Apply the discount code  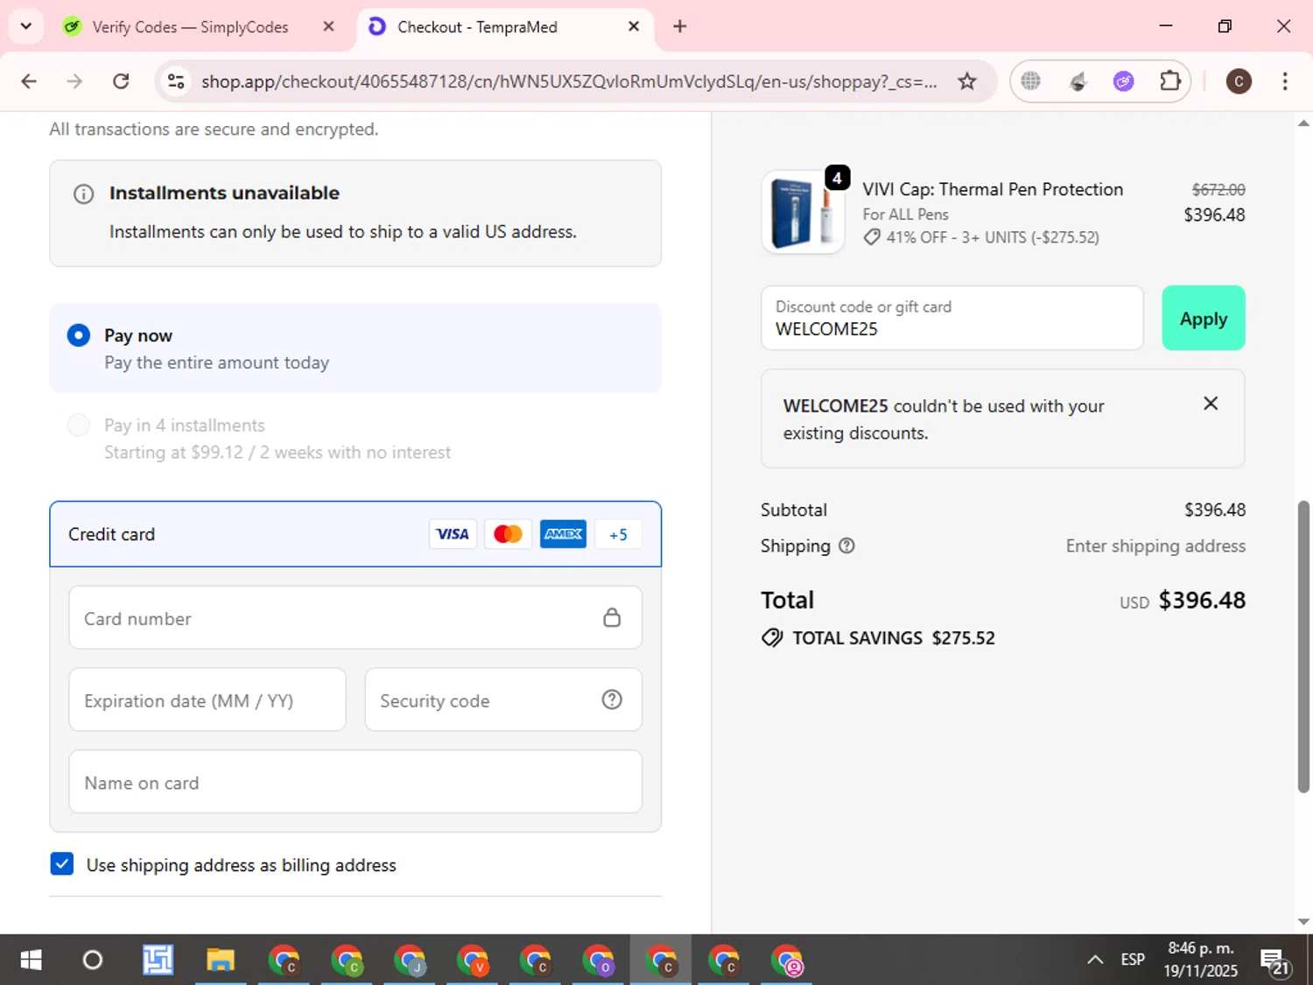[1204, 318]
